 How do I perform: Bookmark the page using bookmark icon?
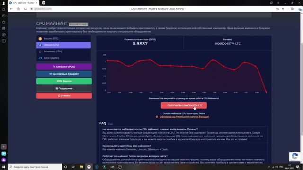283,9
